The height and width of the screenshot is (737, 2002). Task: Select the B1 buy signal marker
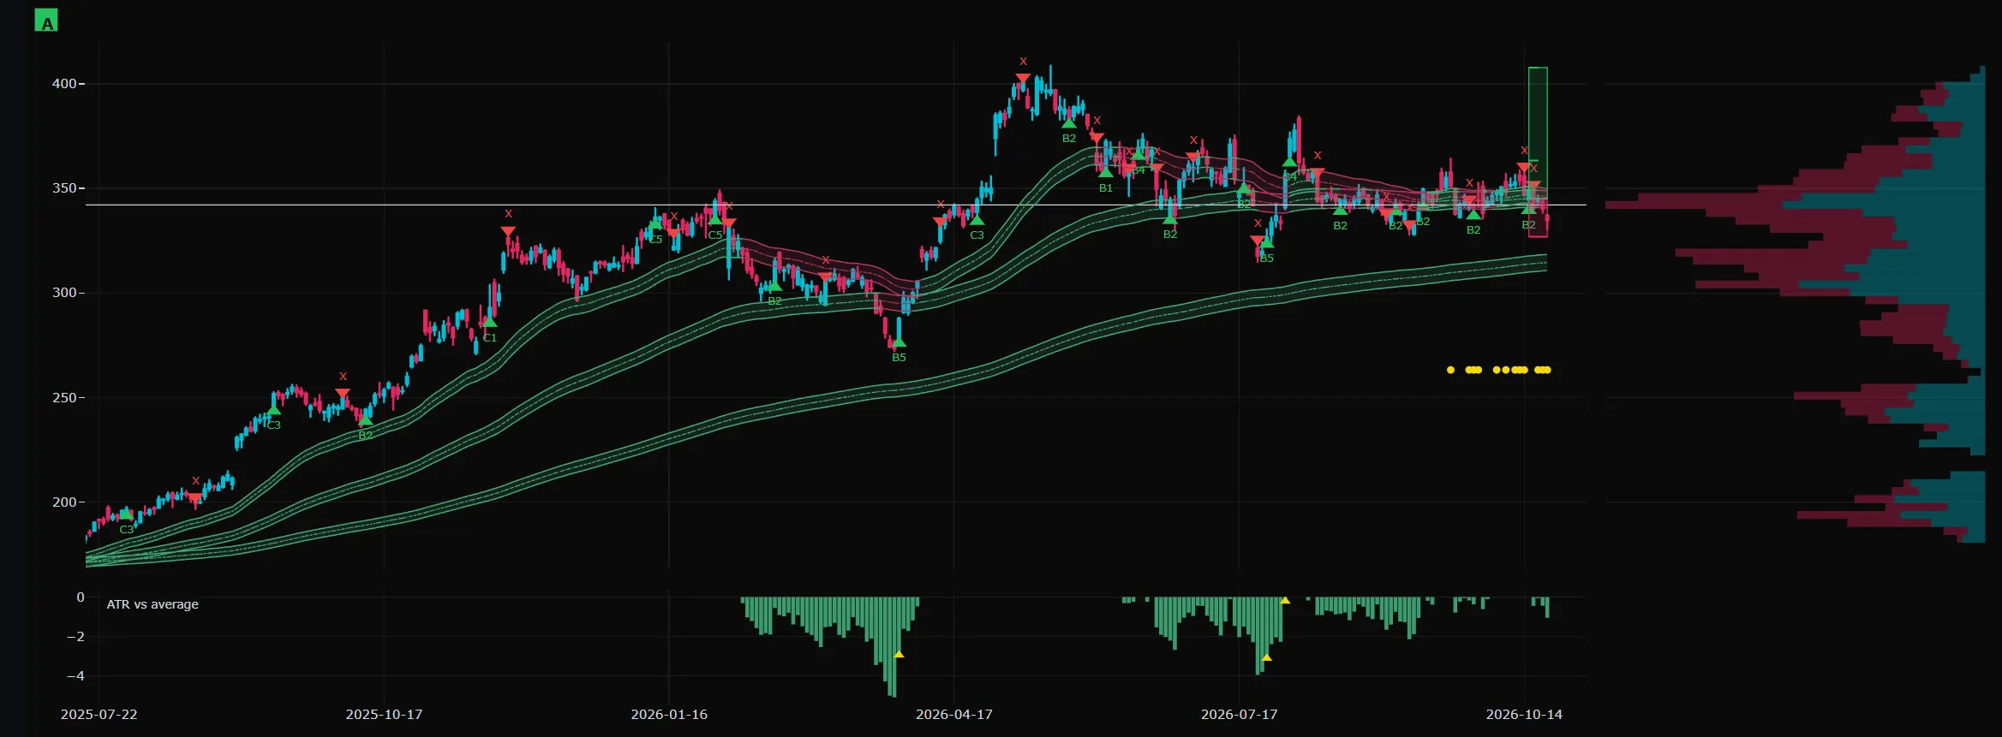click(1106, 173)
